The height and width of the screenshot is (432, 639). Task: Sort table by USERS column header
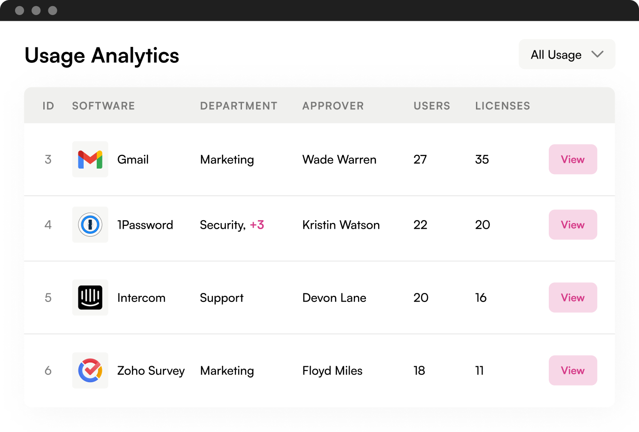click(431, 106)
